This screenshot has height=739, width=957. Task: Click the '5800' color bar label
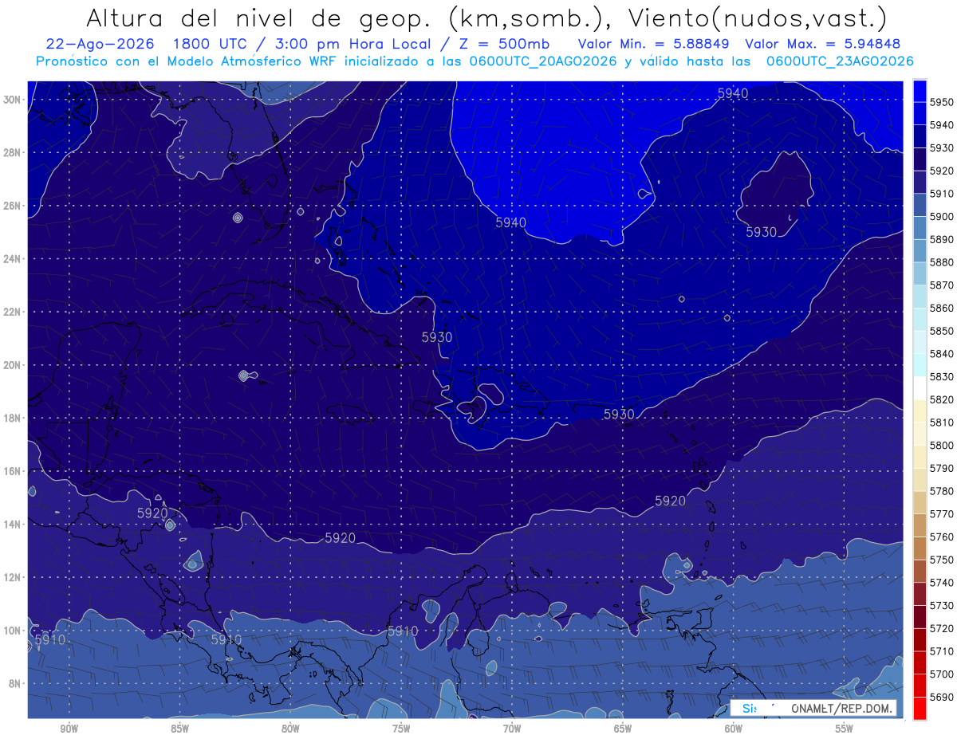pyautogui.click(x=941, y=445)
